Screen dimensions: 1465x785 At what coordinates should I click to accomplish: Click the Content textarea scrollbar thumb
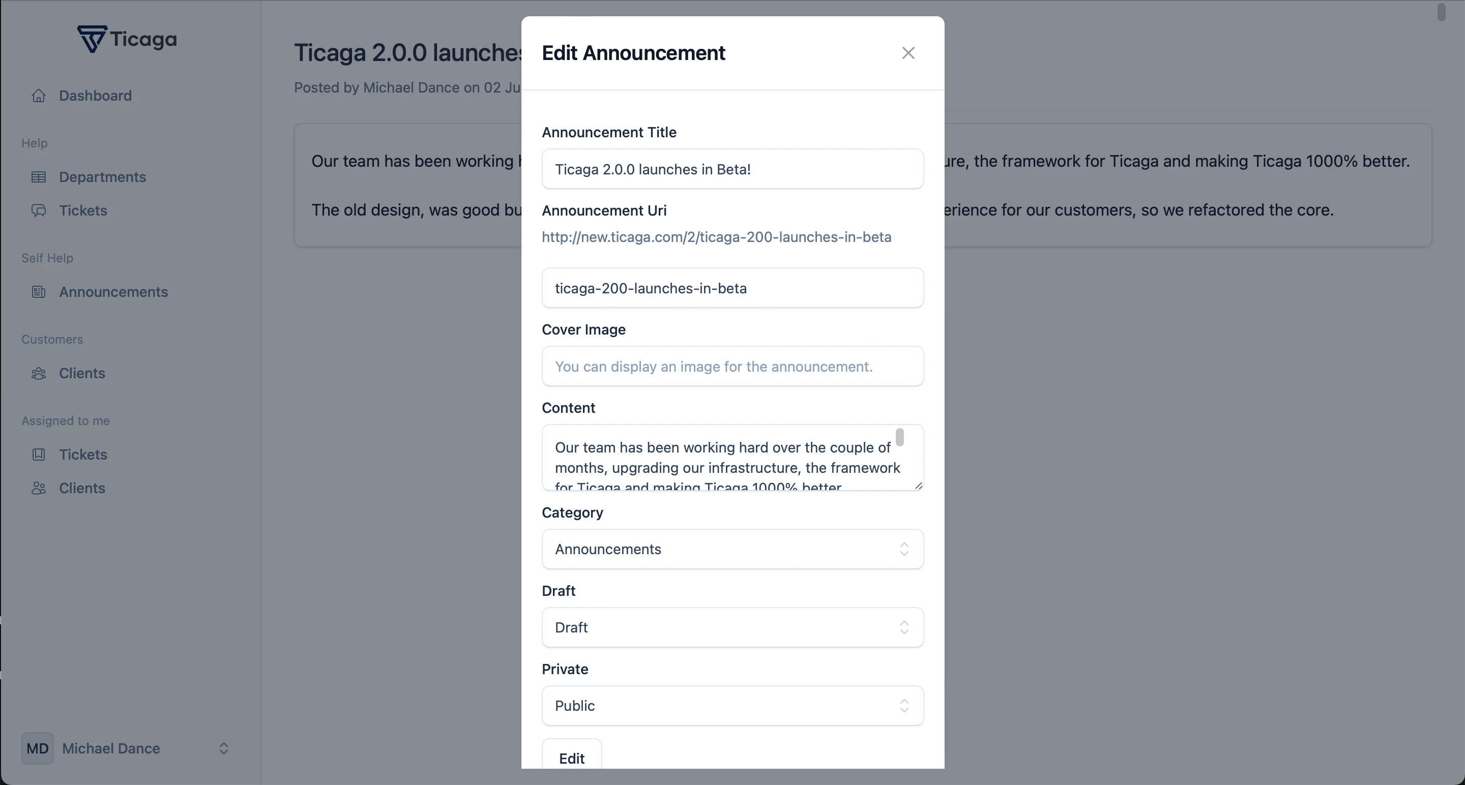tap(900, 437)
